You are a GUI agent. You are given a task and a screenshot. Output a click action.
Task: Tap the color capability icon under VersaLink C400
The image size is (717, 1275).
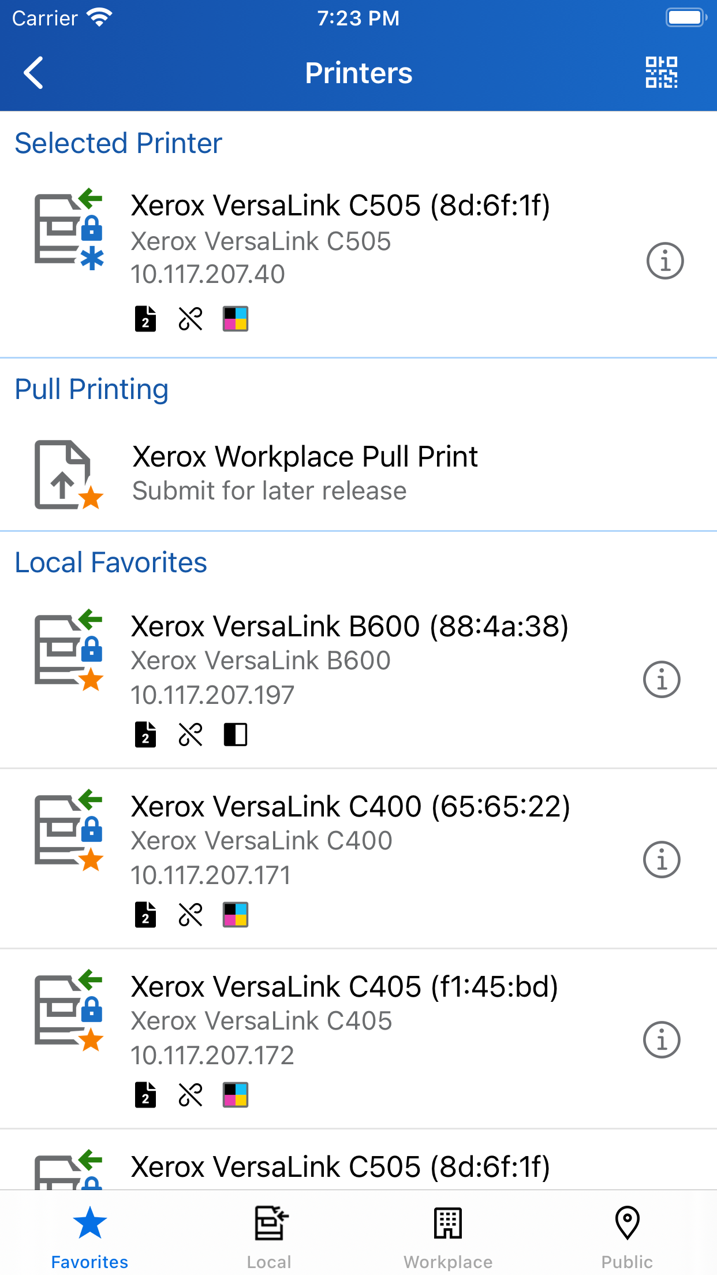pyautogui.click(x=235, y=915)
